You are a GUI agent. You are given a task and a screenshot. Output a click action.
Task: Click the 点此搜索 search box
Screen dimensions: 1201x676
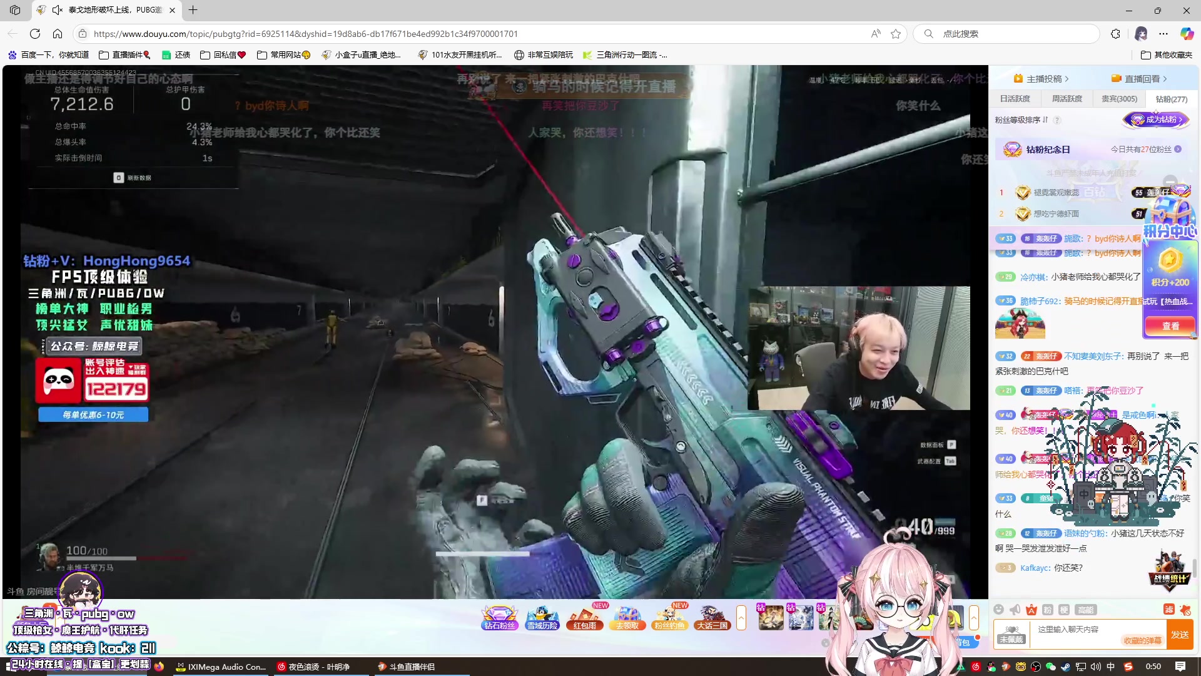click(x=1006, y=34)
